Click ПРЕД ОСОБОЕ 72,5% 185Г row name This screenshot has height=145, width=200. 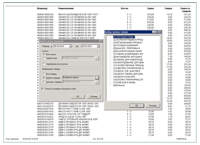click(x=72, y=117)
